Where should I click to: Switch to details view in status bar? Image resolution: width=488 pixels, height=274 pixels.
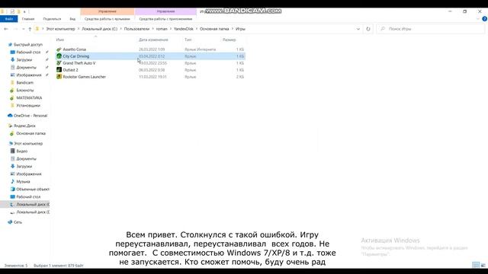476,265
